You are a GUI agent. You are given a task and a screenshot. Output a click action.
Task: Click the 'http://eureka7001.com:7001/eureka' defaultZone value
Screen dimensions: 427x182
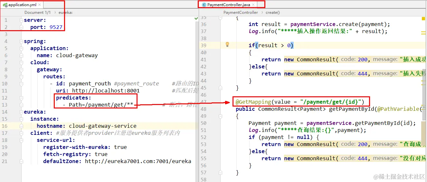point(138,161)
